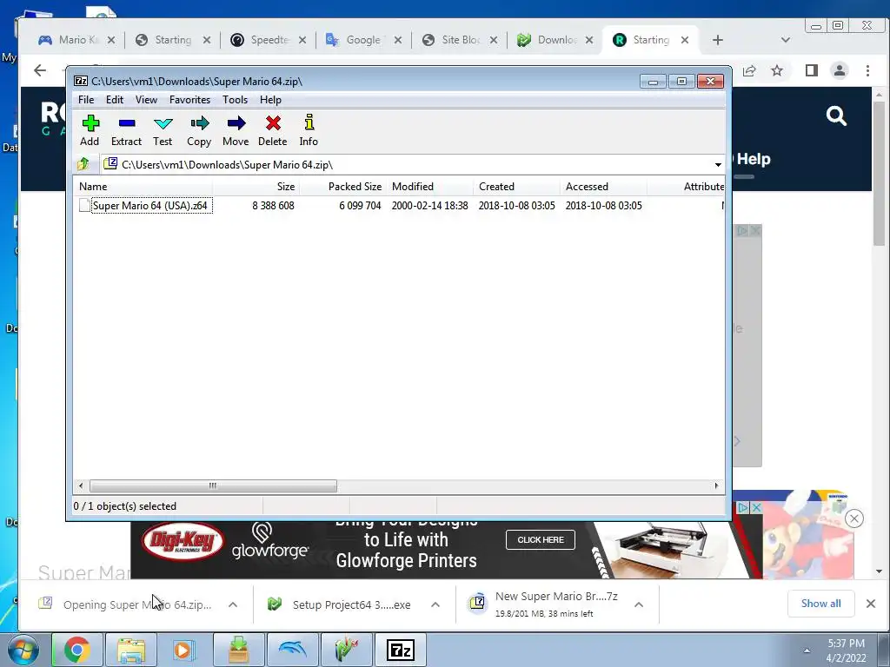The height and width of the screenshot is (667, 890).
Task: Sort by the Modified column header
Action: [x=429, y=187]
